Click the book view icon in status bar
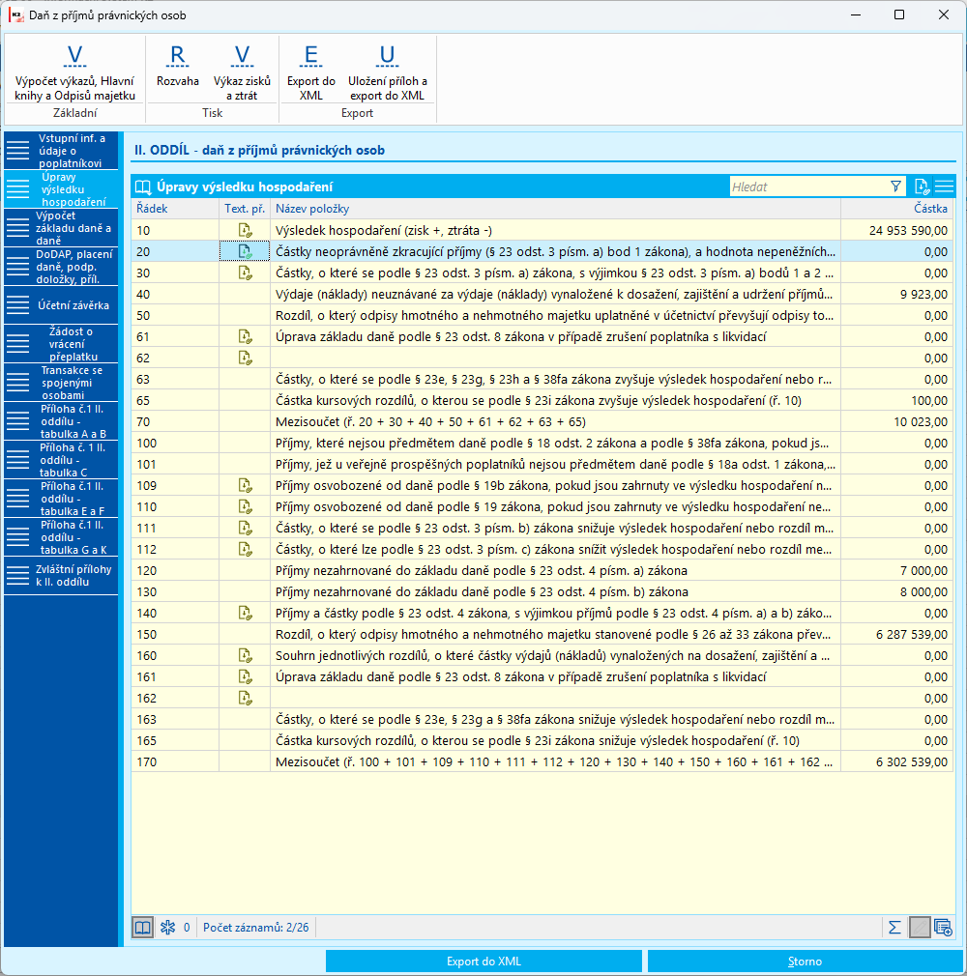 click(143, 928)
